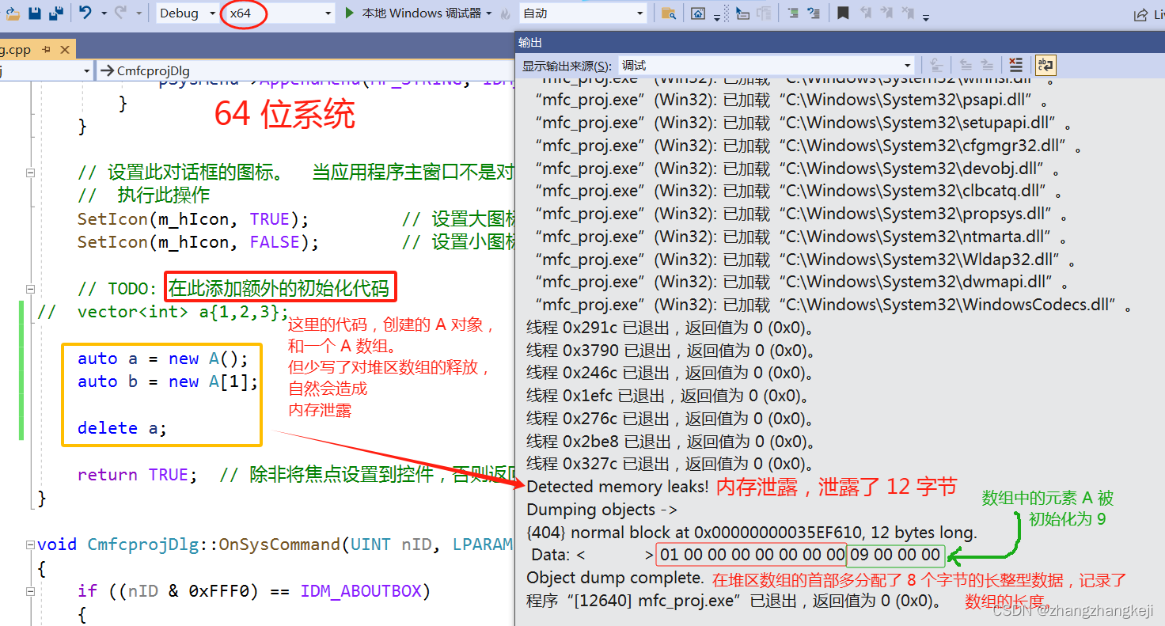This screenshot has width=1165, height=626.
Task: Click the greyed-out Redo arrow
Action: coord(121,13)
